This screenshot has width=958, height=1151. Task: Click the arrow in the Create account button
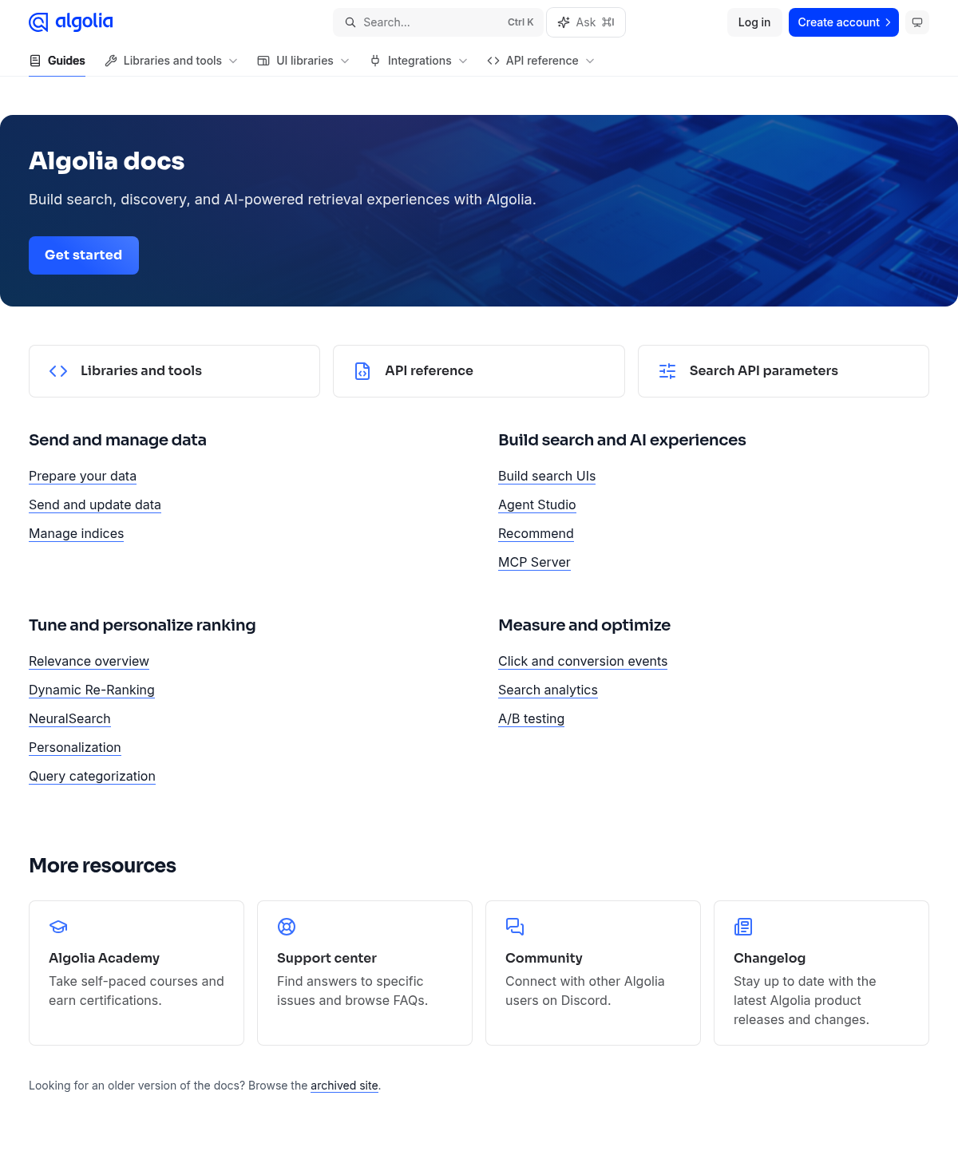pos(888,22)
